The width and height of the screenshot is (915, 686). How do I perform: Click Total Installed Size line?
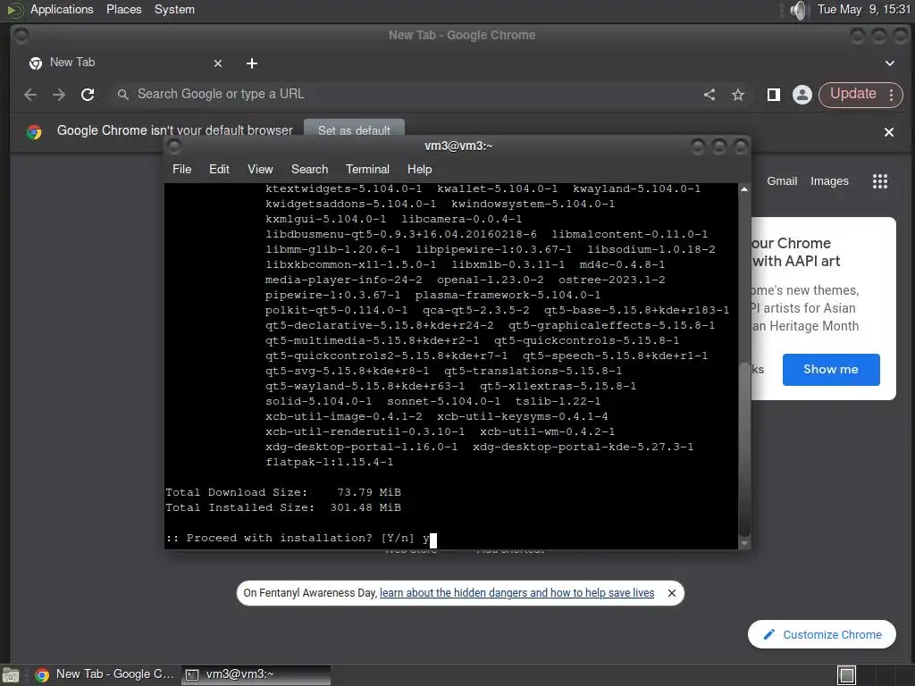click(283, 507)
